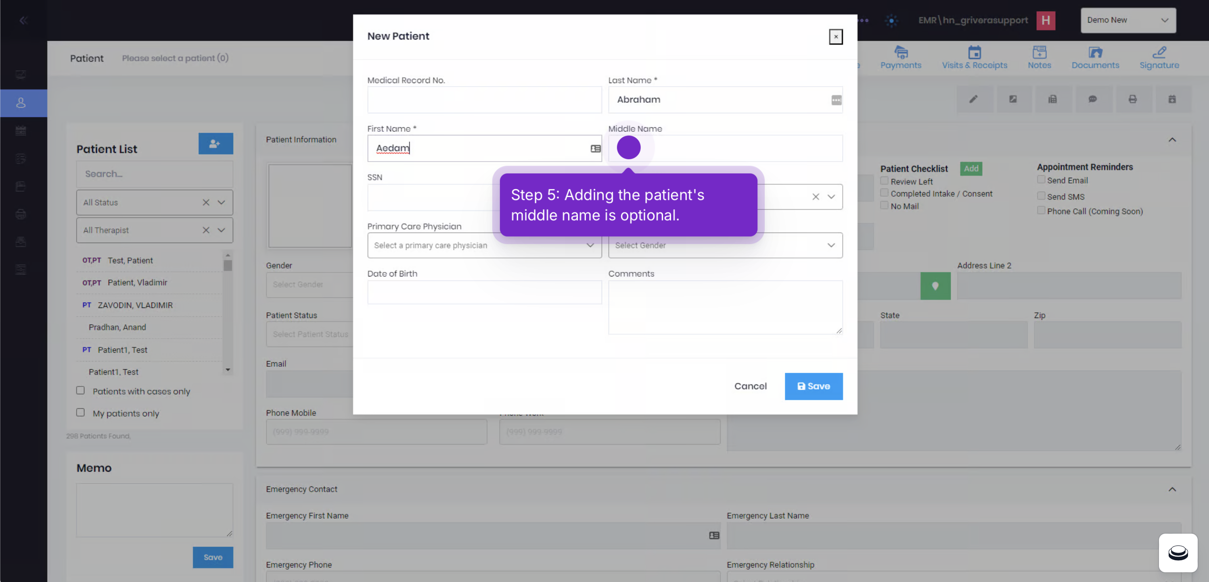Click the Middle Name input field
This screenshot has width=1209, height=582.
[725, 149]
